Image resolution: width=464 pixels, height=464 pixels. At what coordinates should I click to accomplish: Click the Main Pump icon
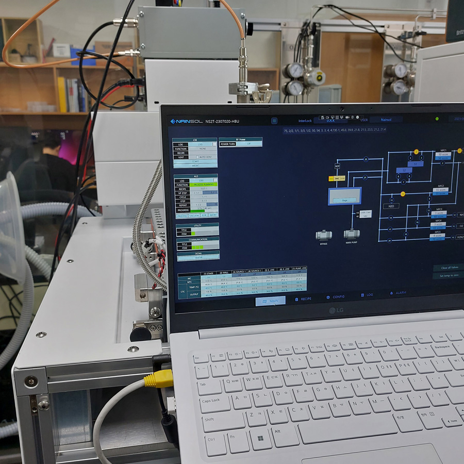[x=352, y=234]
